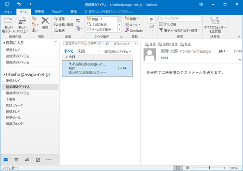Delete the selected message (削除)
The height and width of the screenshot is (171, 243).
coord(45,23)
